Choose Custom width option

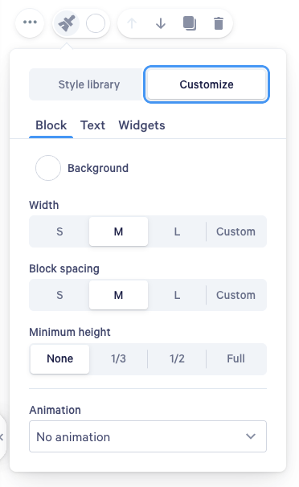click(x=236, y=231)
